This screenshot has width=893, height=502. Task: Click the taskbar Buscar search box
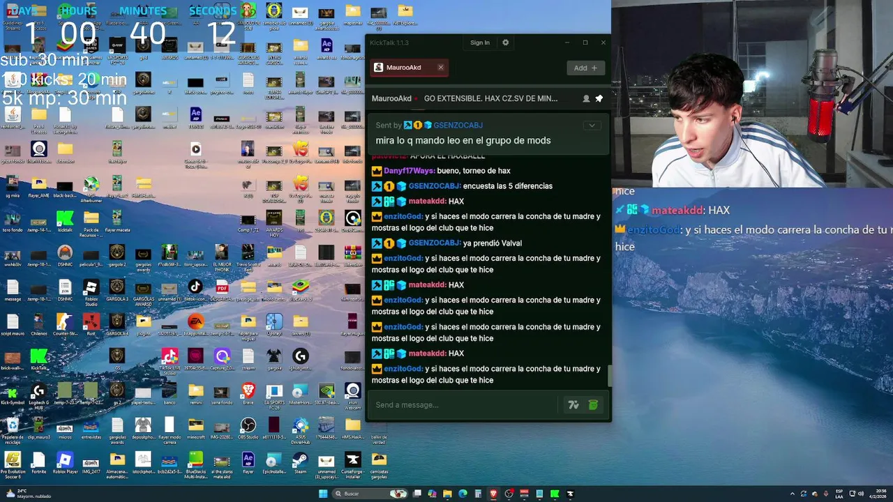point(370,494)
